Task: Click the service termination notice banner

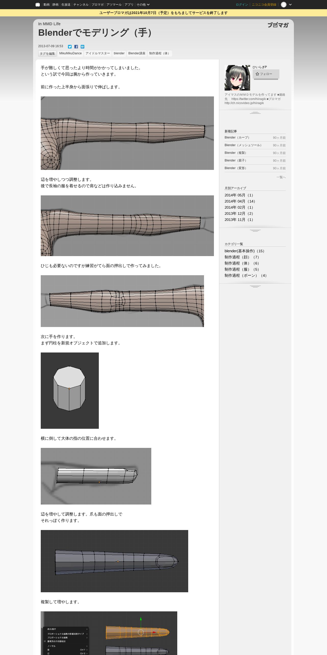Action: click(x=163, y=13)
